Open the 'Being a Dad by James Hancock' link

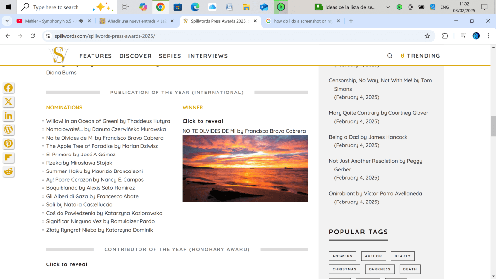pyautogui.click(x=368, y=137)
